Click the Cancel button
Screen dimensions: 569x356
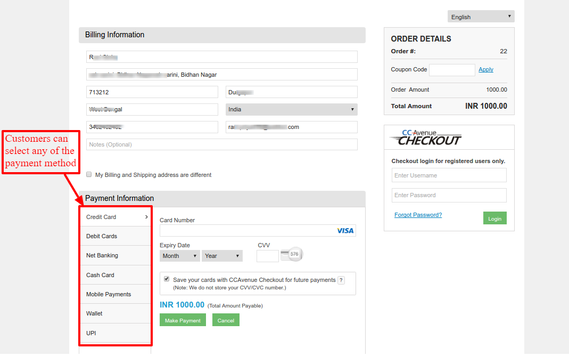pyautogui.click(x=226, y=320)
